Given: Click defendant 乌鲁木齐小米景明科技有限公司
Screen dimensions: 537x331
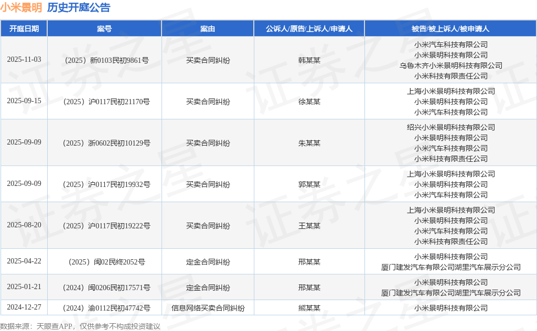Looking at the screenshot, I should pyautogui.click(x=450, y=65).
